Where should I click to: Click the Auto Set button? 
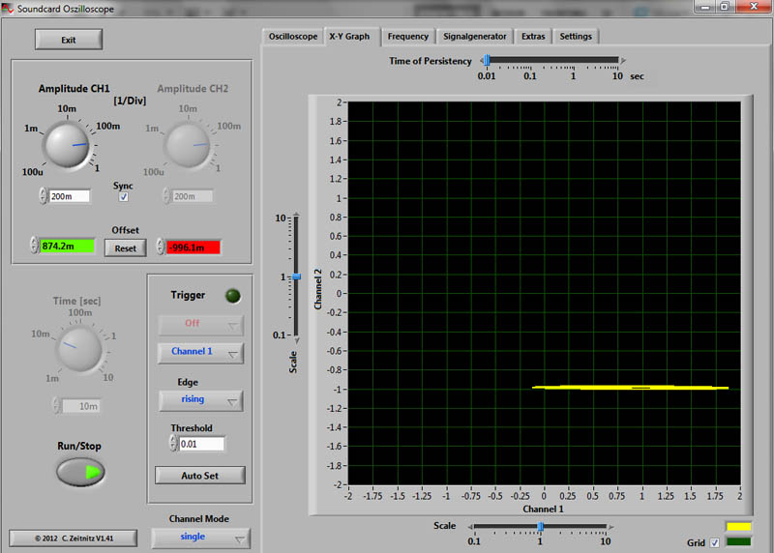200,476
